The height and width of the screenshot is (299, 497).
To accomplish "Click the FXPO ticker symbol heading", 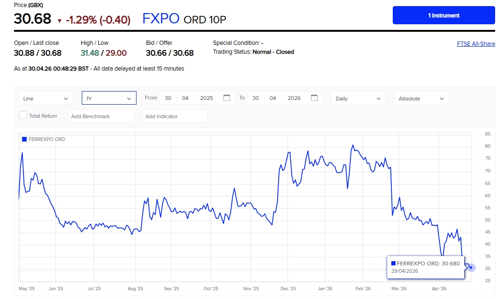I will click(161, 19).
